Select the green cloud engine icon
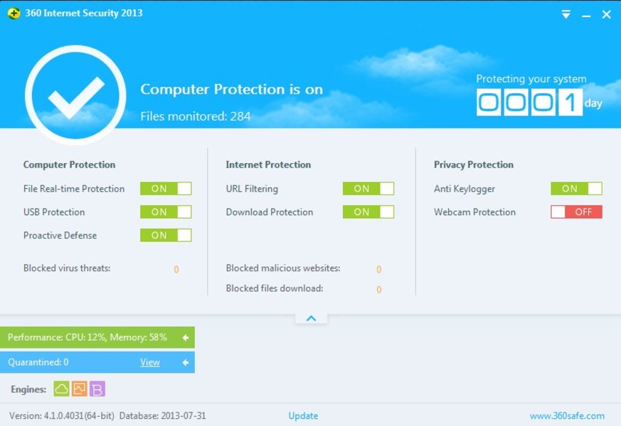The height and width of the screenshot is (426, 621). coord(61,389)
